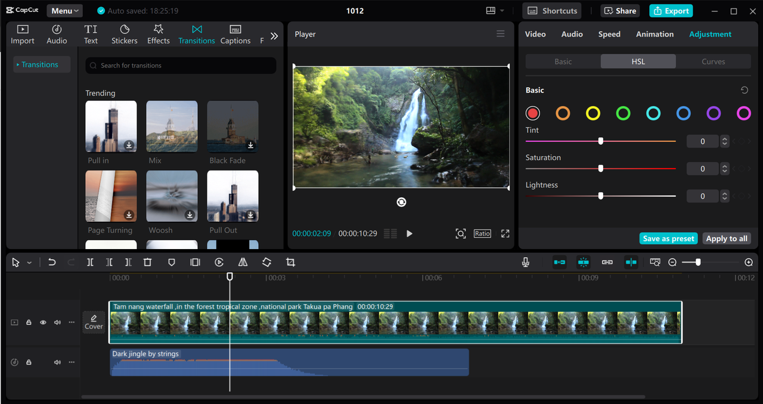Open video track more options ellipsis
The height and width of the screenshot is (404, 763).
coord(72,322)
